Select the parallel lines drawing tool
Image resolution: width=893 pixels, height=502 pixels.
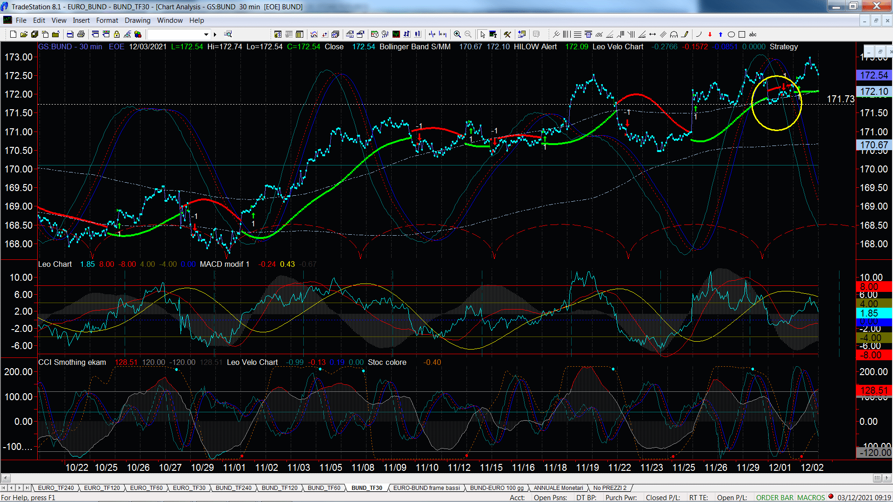pyautogui.click(x=663, y=34)
